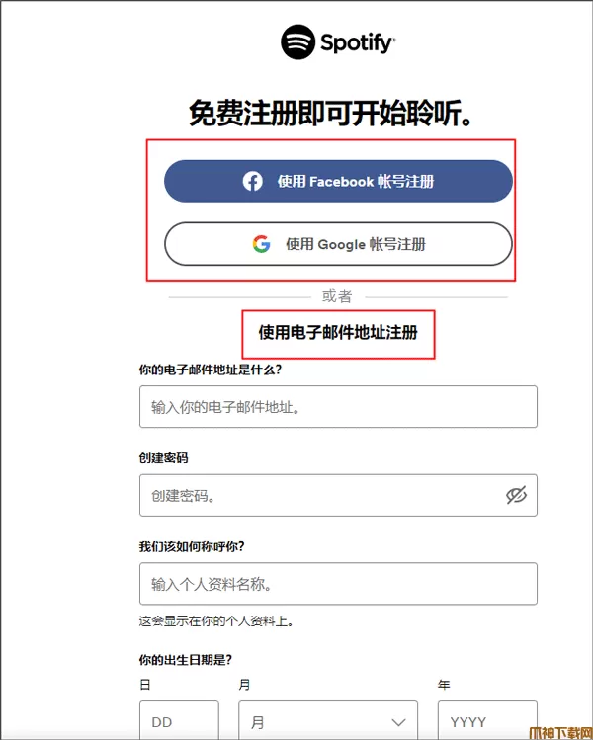Click the Google G icon
593x740 pixels.
coord(261,244)
